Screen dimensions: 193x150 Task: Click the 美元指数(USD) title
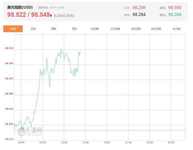(20, 7)
